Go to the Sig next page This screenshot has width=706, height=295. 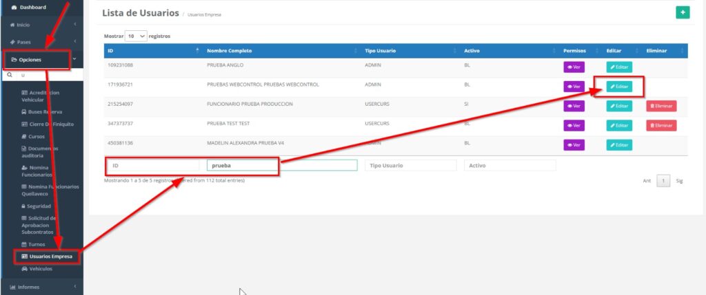point(678,181)
